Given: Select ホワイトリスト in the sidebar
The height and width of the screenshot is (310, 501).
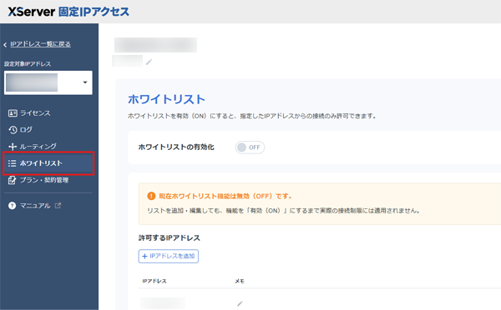Looking at the screenshot, I should 48,163.
